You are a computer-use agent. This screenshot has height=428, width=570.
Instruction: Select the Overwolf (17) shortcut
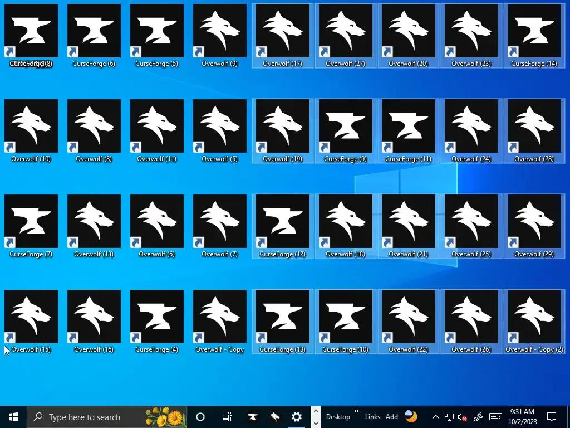282,36
